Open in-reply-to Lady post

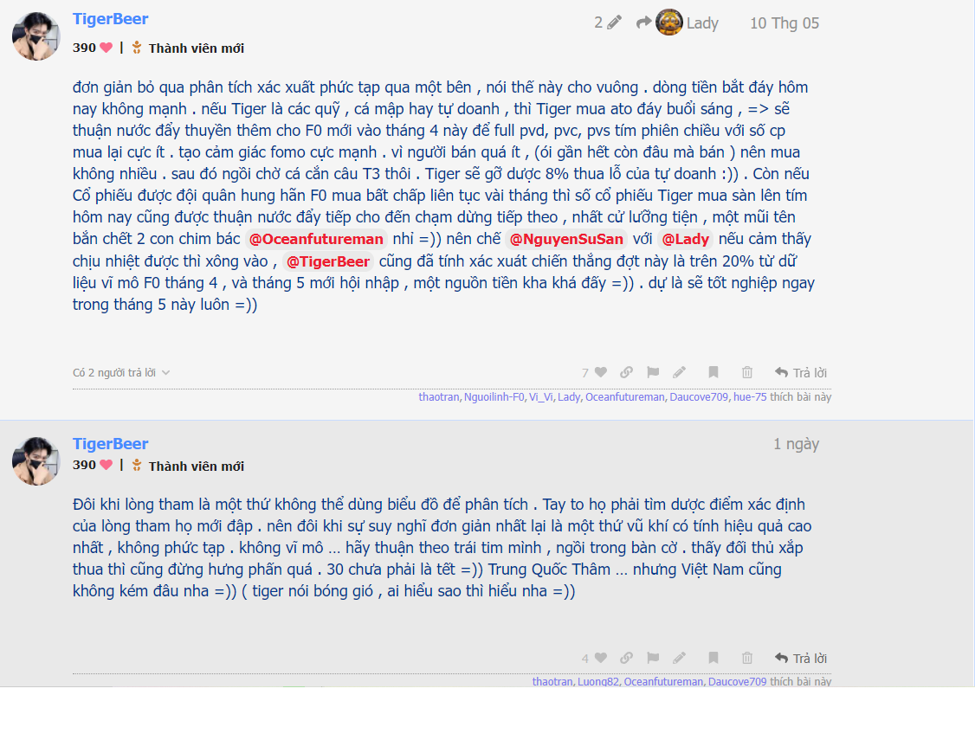pyautogui.click(x=677, y=23)
